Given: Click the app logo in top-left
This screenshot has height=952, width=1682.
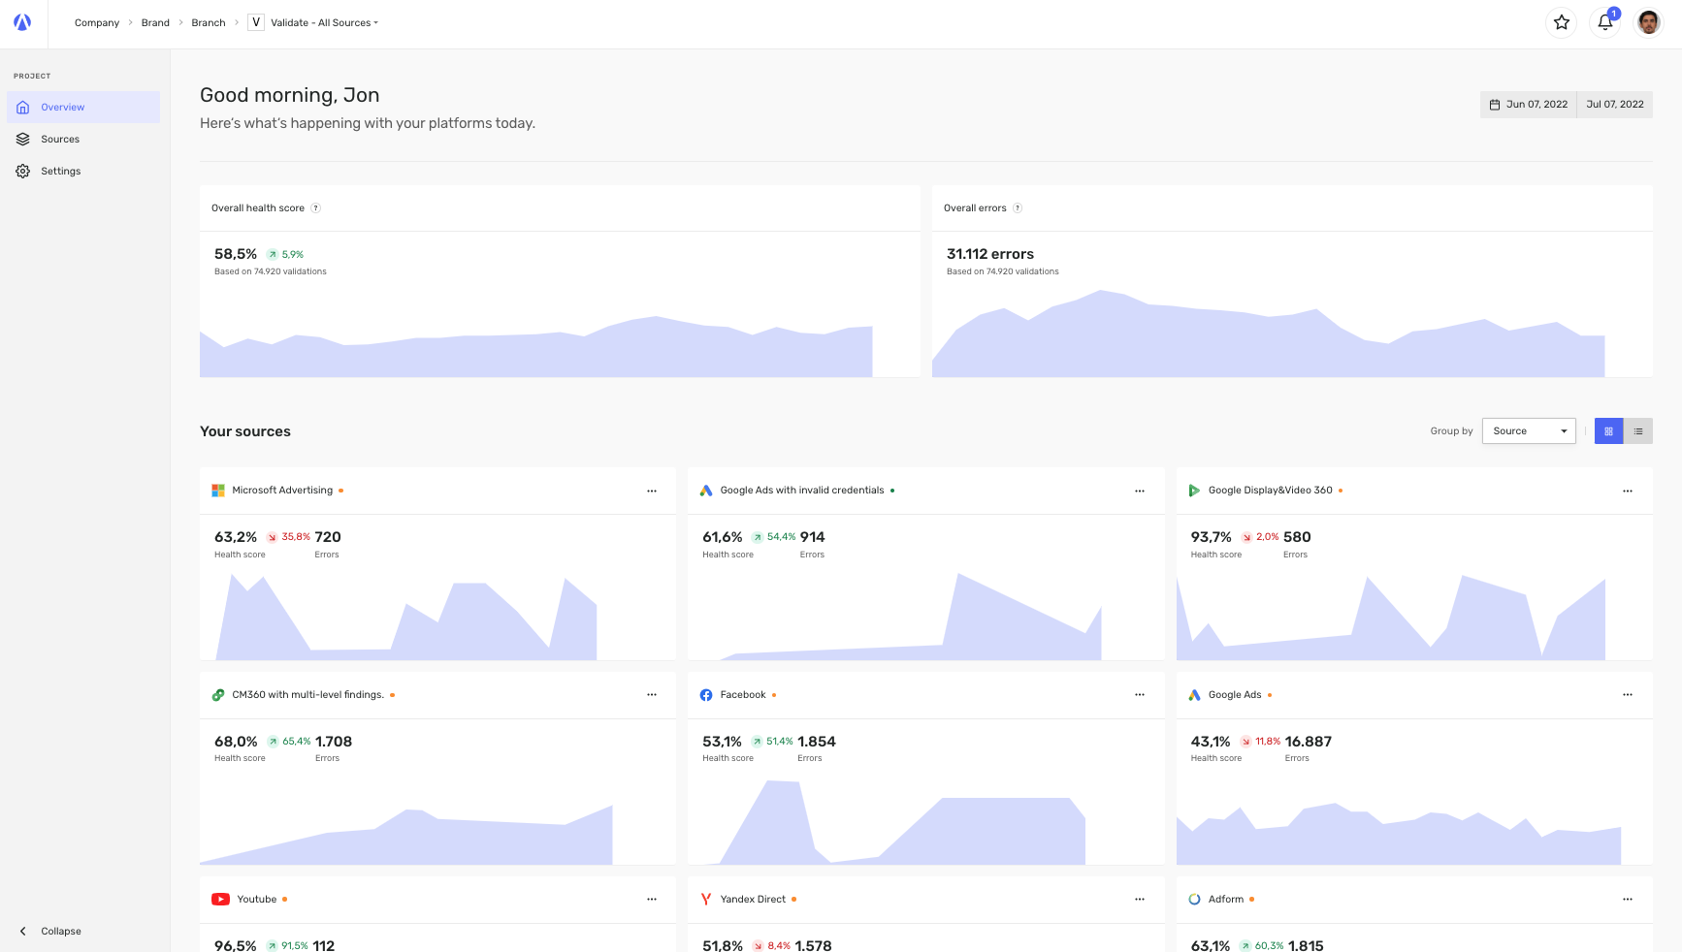Looking at the screenshot, I should pos(22,22).
